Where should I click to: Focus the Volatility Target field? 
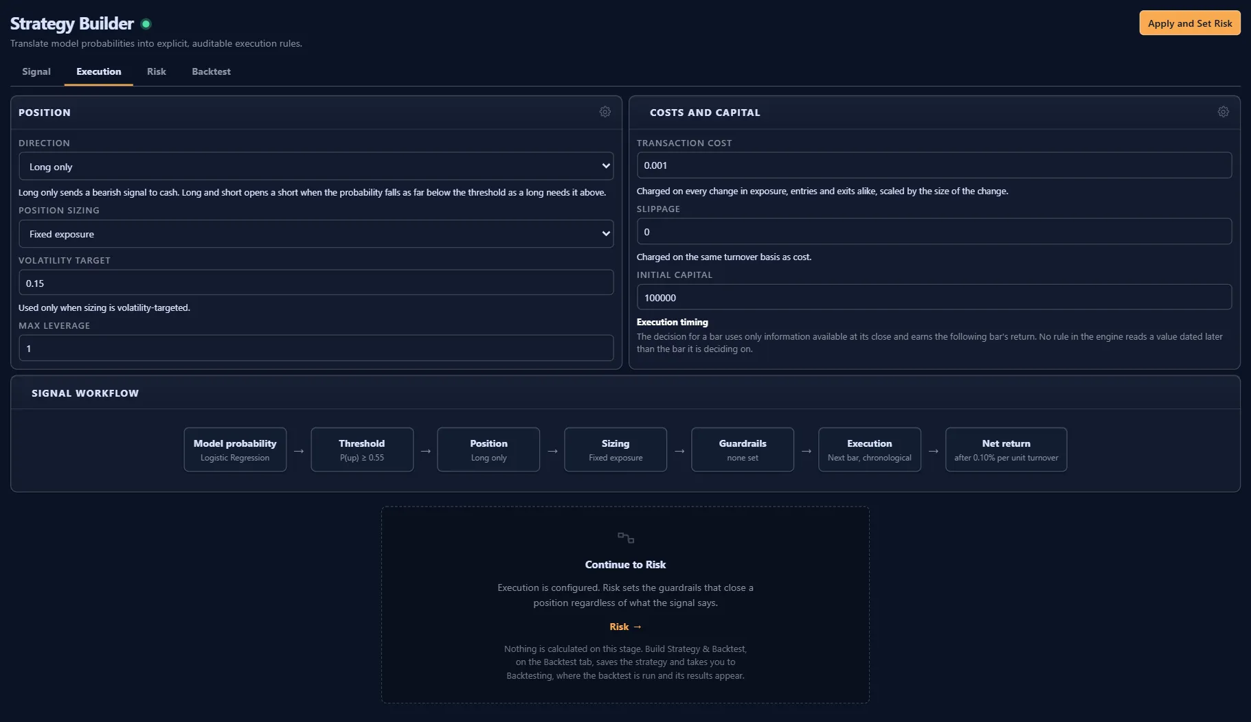316,283
